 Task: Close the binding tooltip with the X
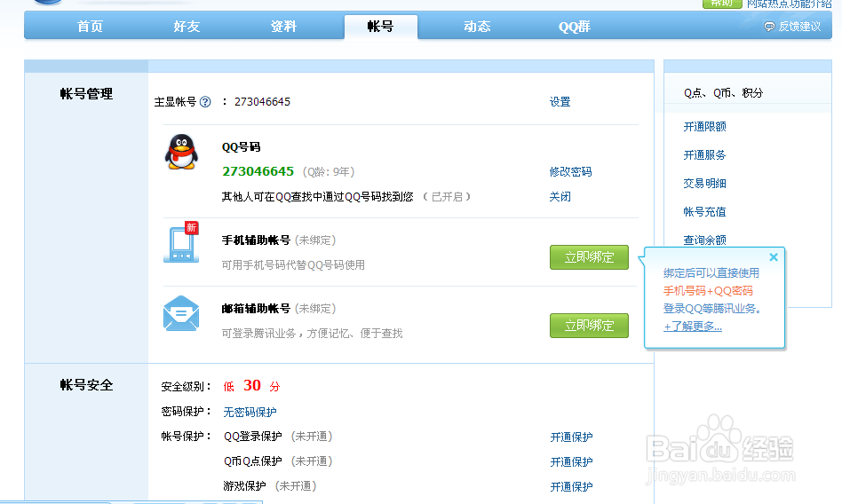774,257
